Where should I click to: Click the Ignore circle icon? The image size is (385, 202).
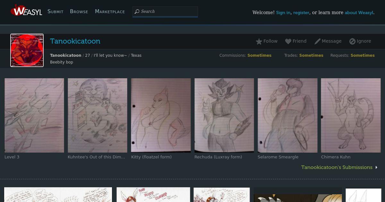pos(352,41)
